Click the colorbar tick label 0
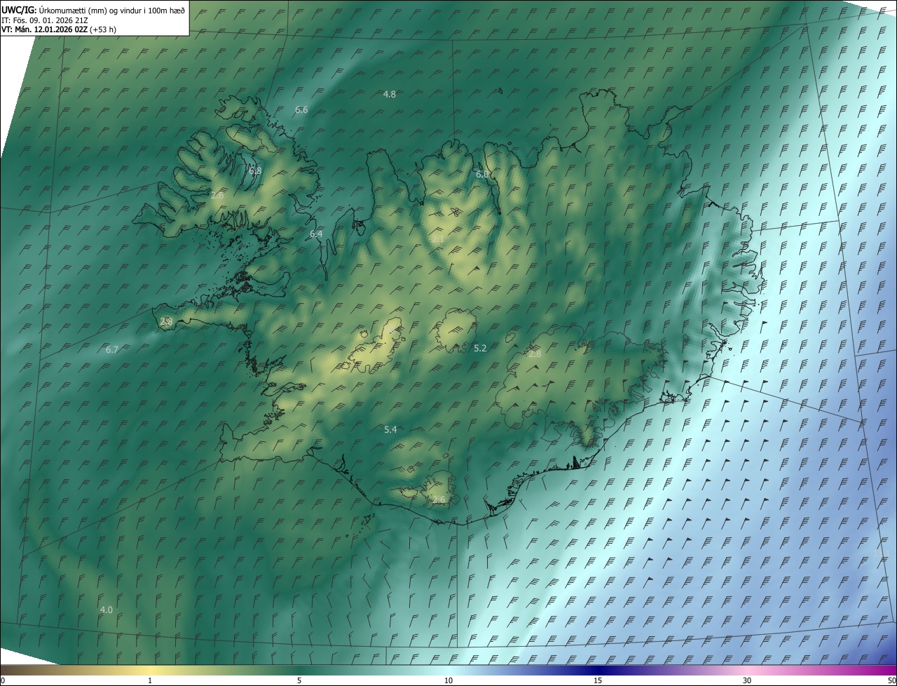 (3, 681)
